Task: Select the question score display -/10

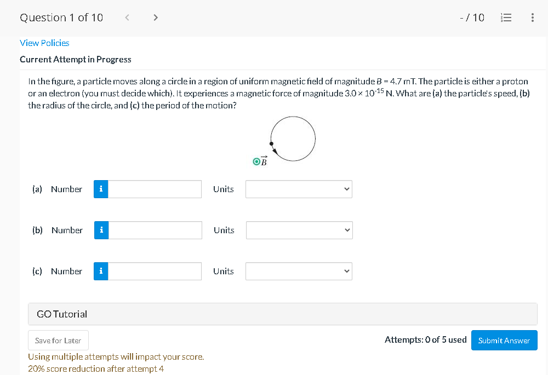Action: (472, 17)
